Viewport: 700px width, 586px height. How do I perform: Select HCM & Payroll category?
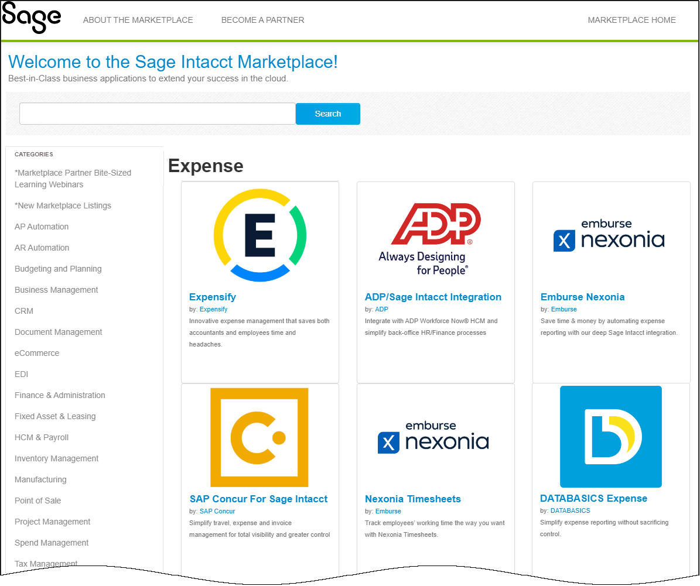tap(42, 437)
